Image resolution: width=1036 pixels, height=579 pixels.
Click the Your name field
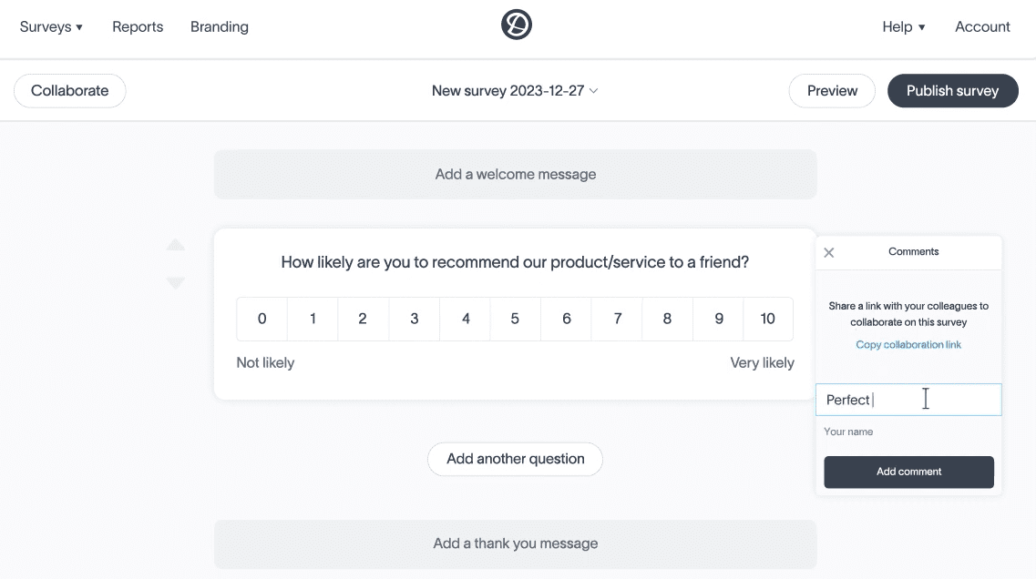click(908, 432)
